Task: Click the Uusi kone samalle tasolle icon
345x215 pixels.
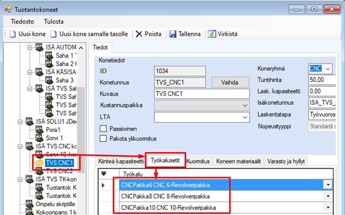Action: [53, 34]
